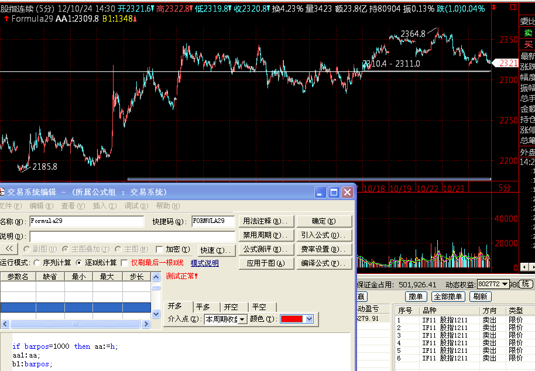
Task: Click the parameter table scroll-right arrow
Action: point(146,324)
